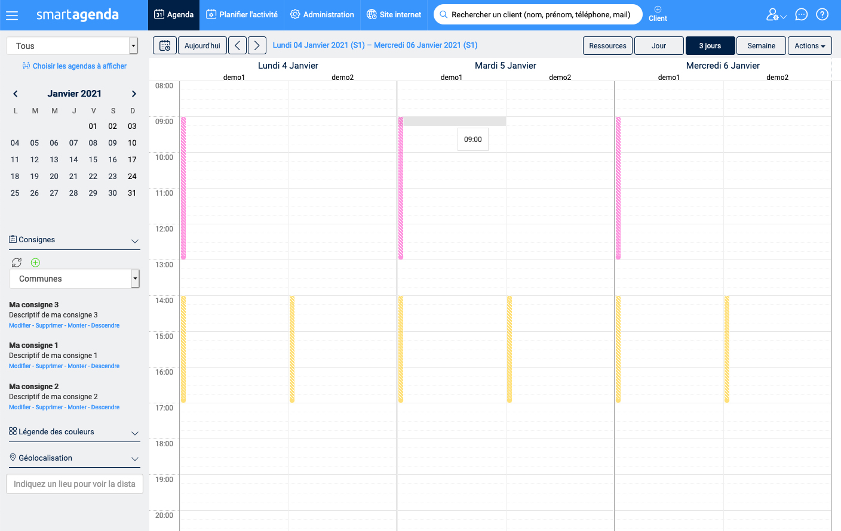Switch to Jour view

point(659,46)
